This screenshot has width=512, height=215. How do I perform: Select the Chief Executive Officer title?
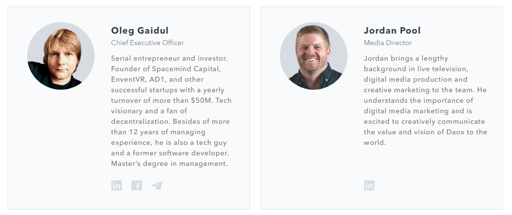point(147,43)
